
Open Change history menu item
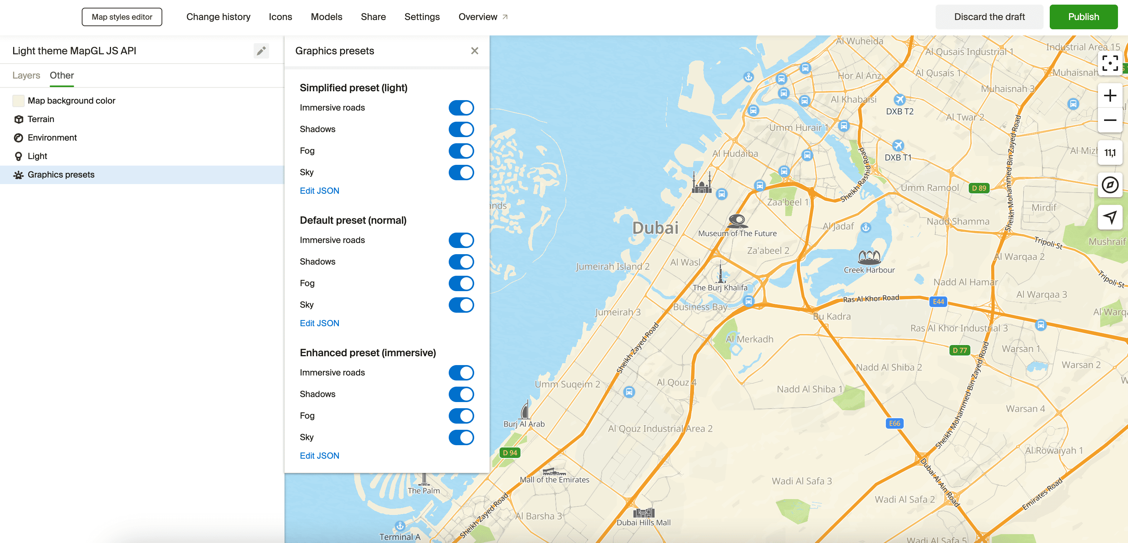click(219, 16)
